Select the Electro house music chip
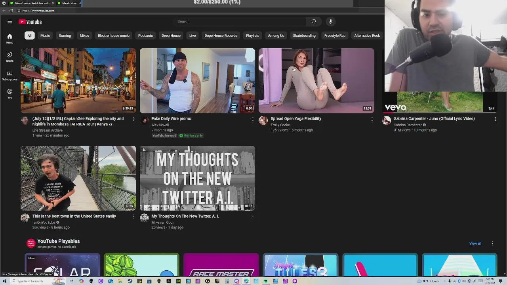The width and height of the screenshot is (507, 285). point(114,36)
